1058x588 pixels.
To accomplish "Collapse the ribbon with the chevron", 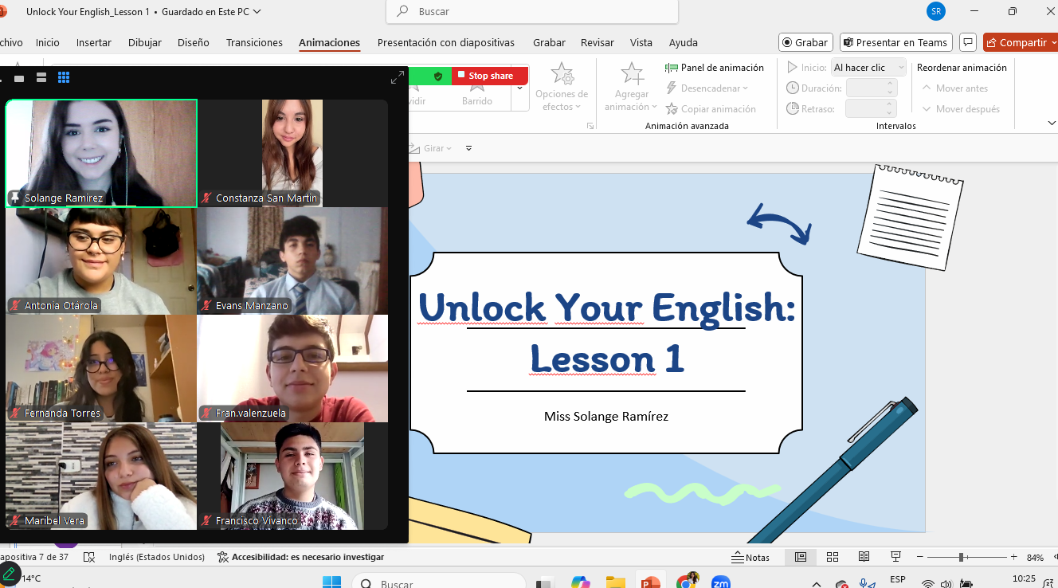I will (1051, 123).
